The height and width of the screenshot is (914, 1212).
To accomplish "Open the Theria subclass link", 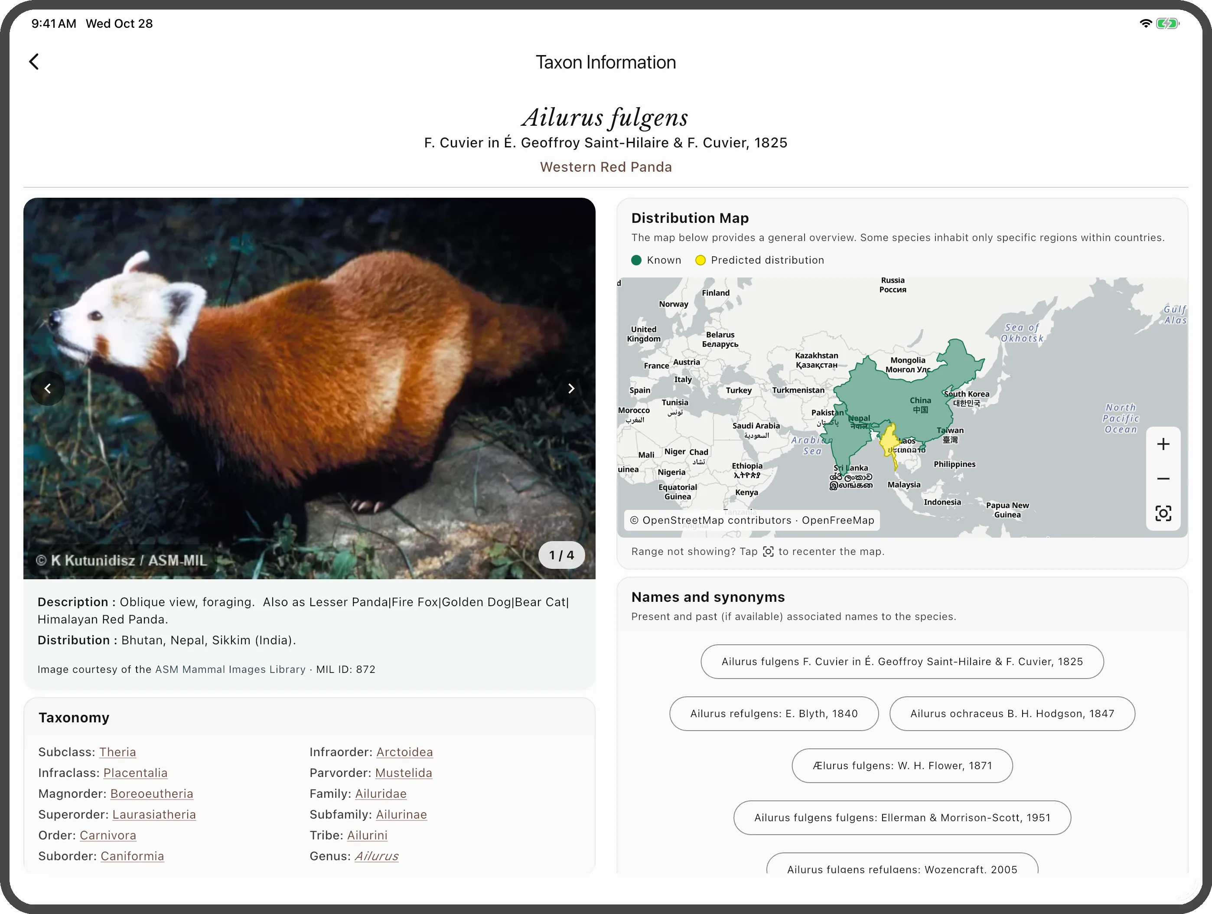I will (x=117, y=752).
